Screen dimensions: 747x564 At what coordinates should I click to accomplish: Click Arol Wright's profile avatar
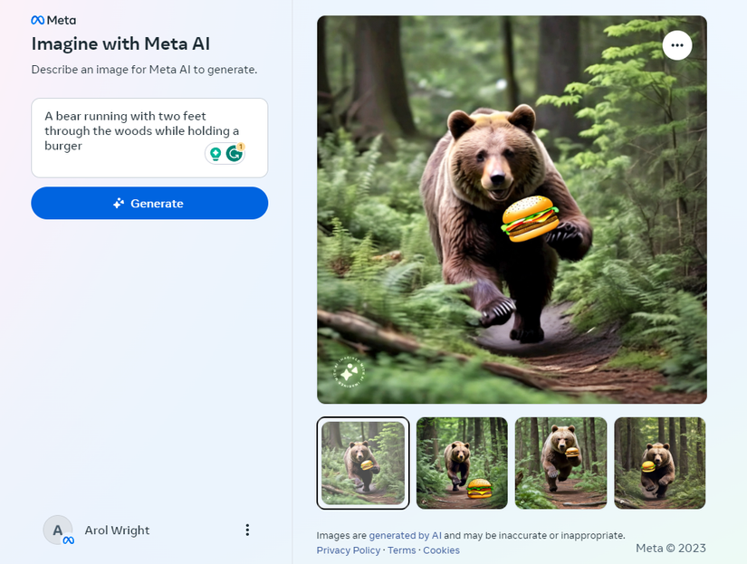tap(58, 530)
